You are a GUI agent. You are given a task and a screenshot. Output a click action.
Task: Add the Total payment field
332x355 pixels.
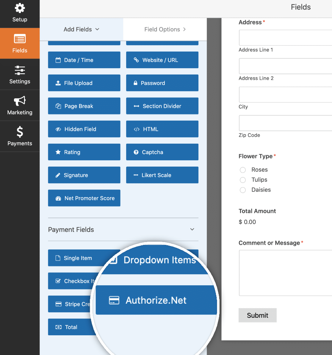(x=71, y=327)
